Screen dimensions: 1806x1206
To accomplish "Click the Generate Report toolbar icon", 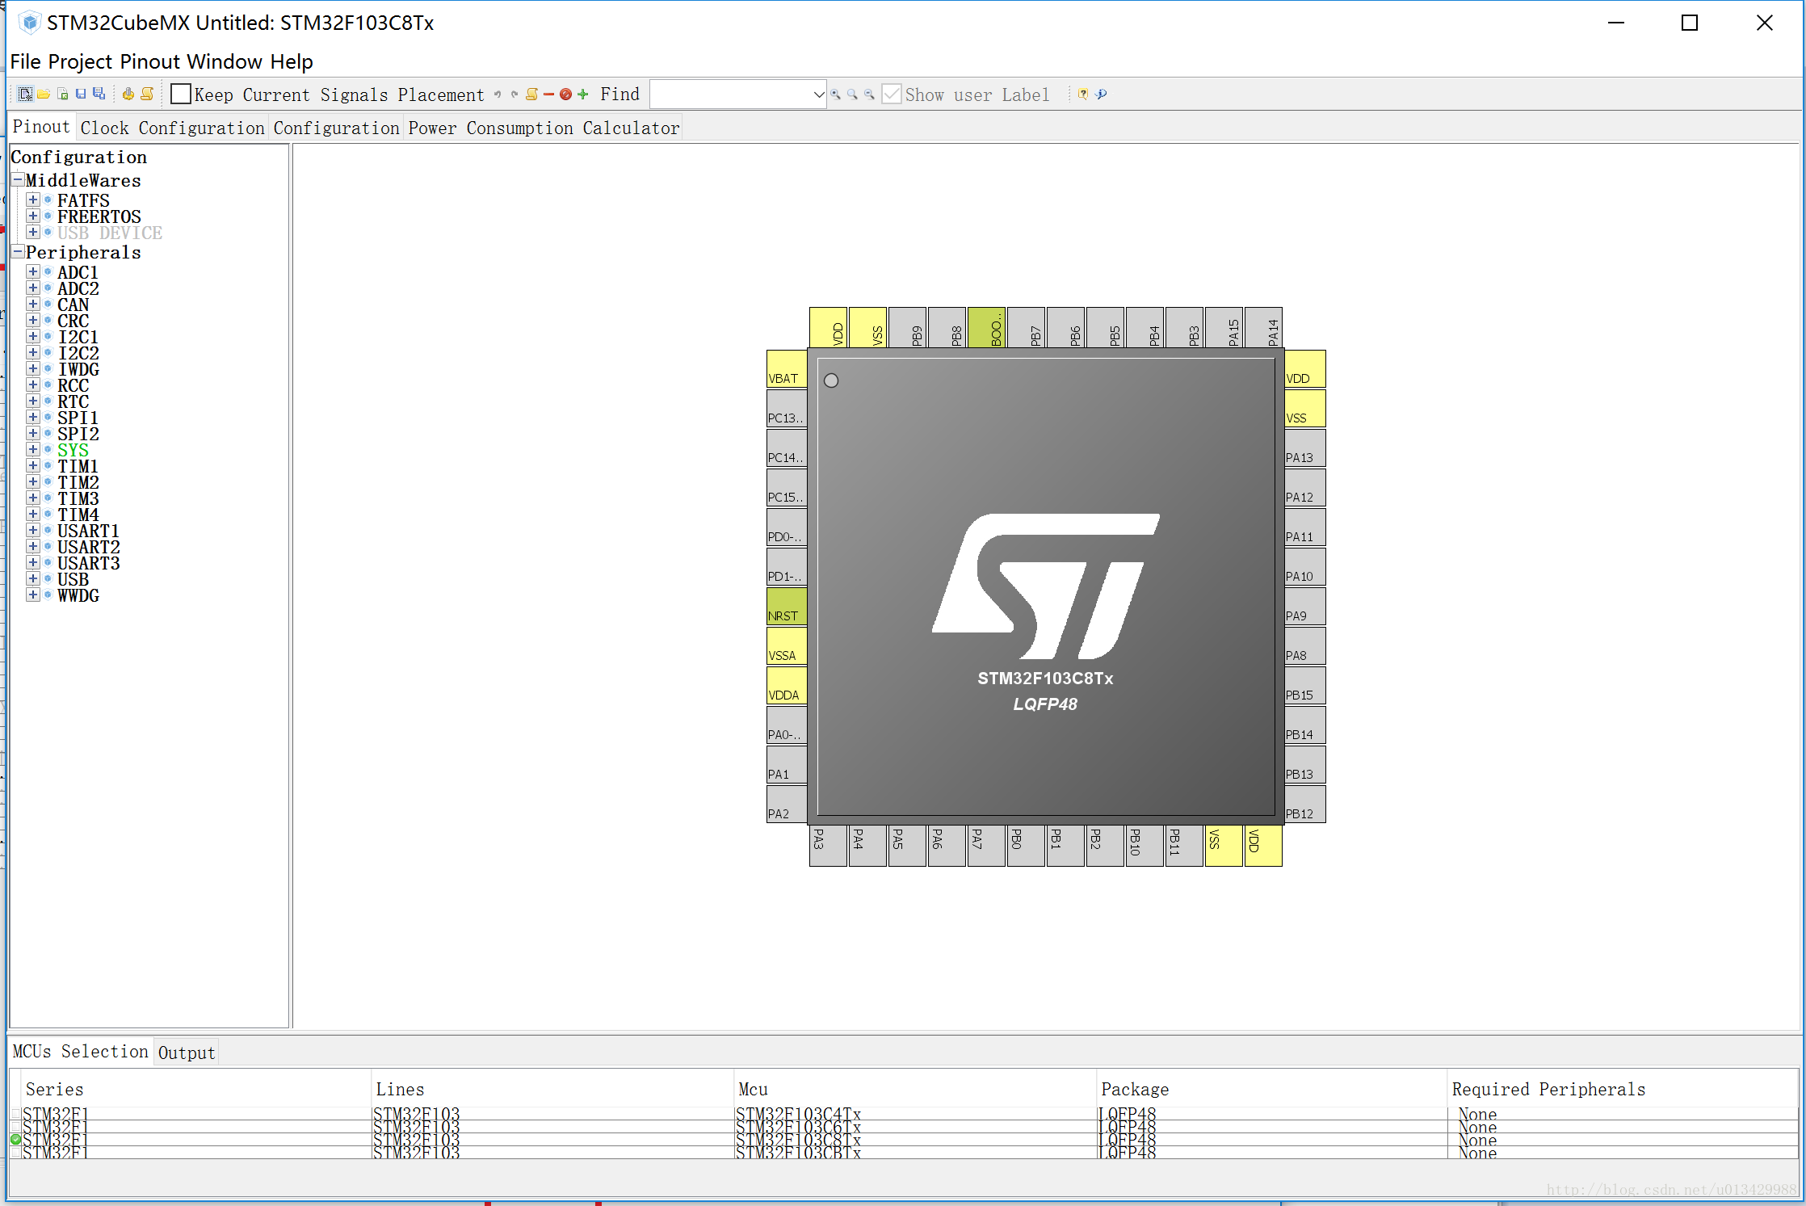I will click(x=147, y=95).
